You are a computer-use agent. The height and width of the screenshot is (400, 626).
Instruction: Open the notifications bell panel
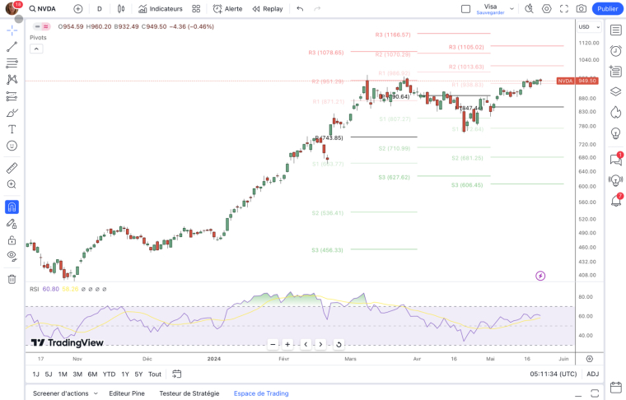[615, 200]
